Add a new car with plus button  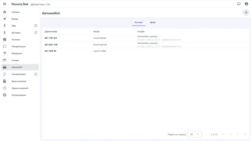pos(246,13)
